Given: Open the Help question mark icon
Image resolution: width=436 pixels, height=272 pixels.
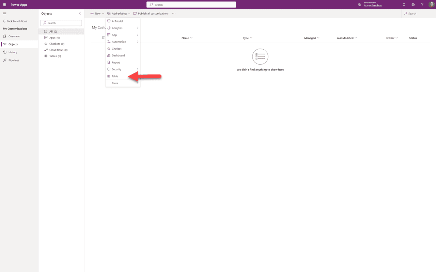Looking at the screenshot, I should tap(422, 4).
